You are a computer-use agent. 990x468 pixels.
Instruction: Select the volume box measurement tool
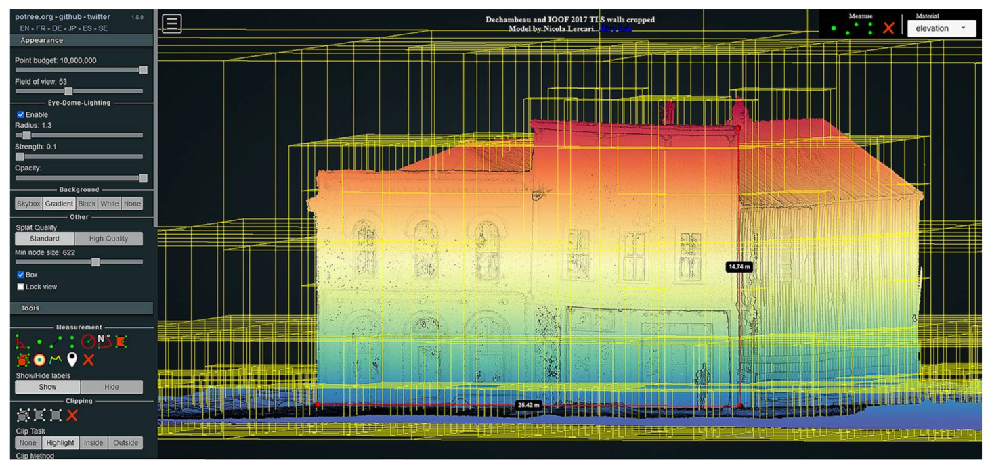tap(22, 360)
